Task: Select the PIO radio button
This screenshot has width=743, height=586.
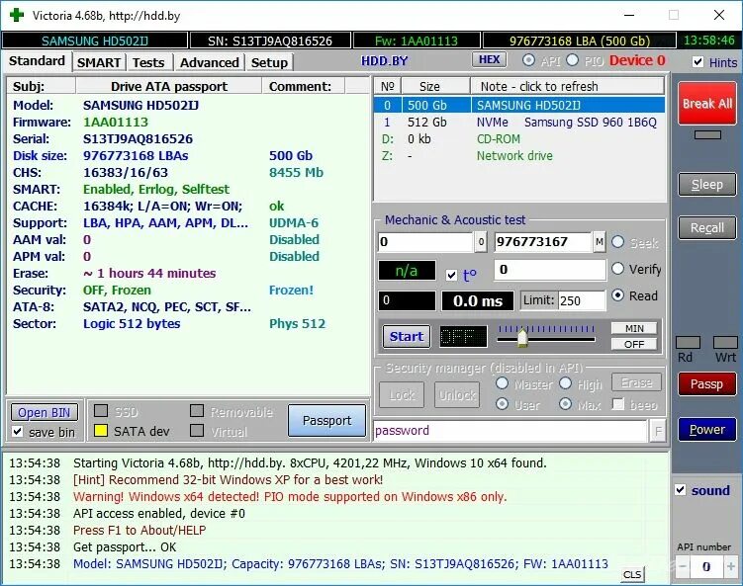Action: 573,60
